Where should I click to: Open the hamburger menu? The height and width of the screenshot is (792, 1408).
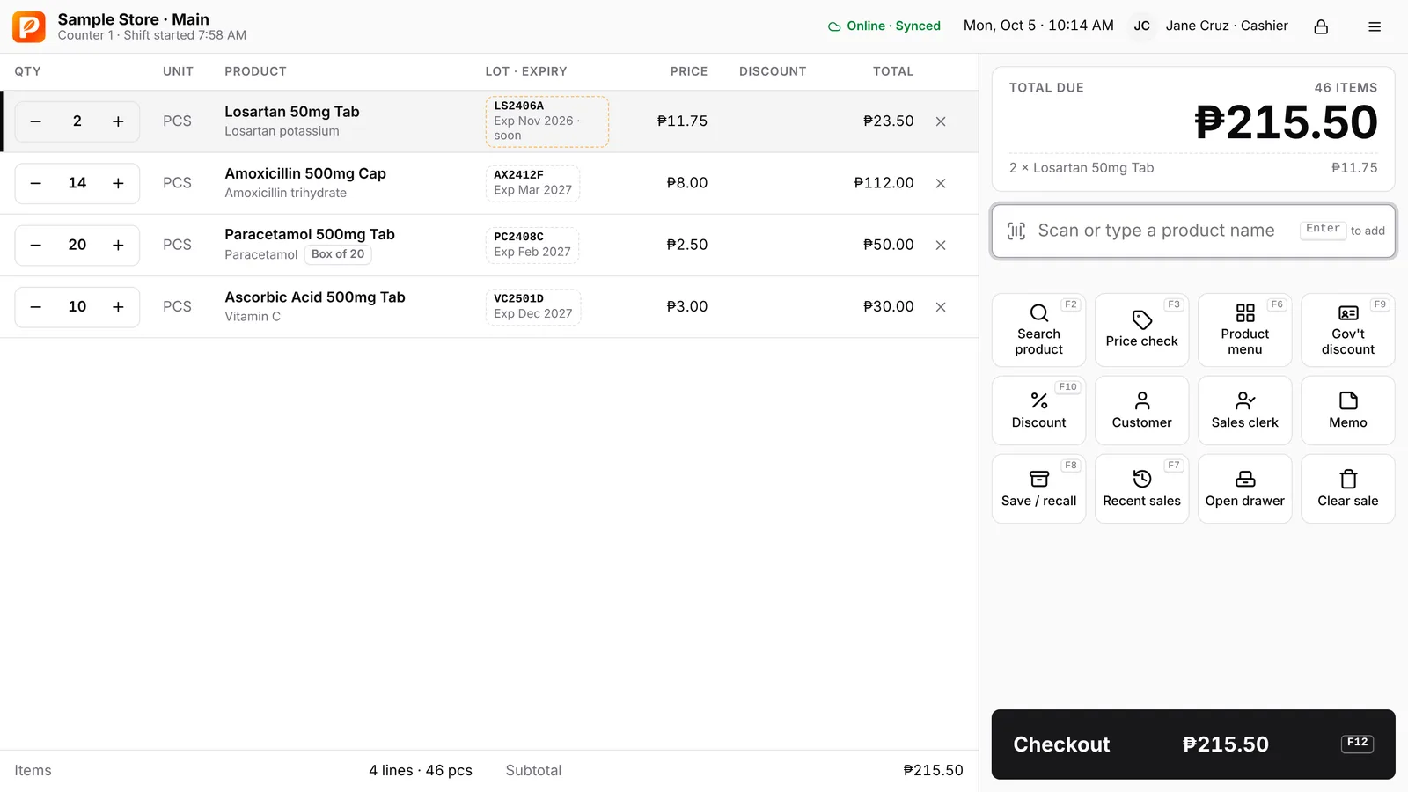tap(1375, 26)
